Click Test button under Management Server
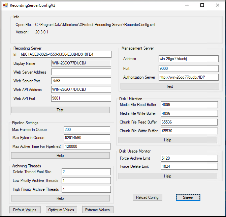Viewport: 226px width, 217px height. 170,86
